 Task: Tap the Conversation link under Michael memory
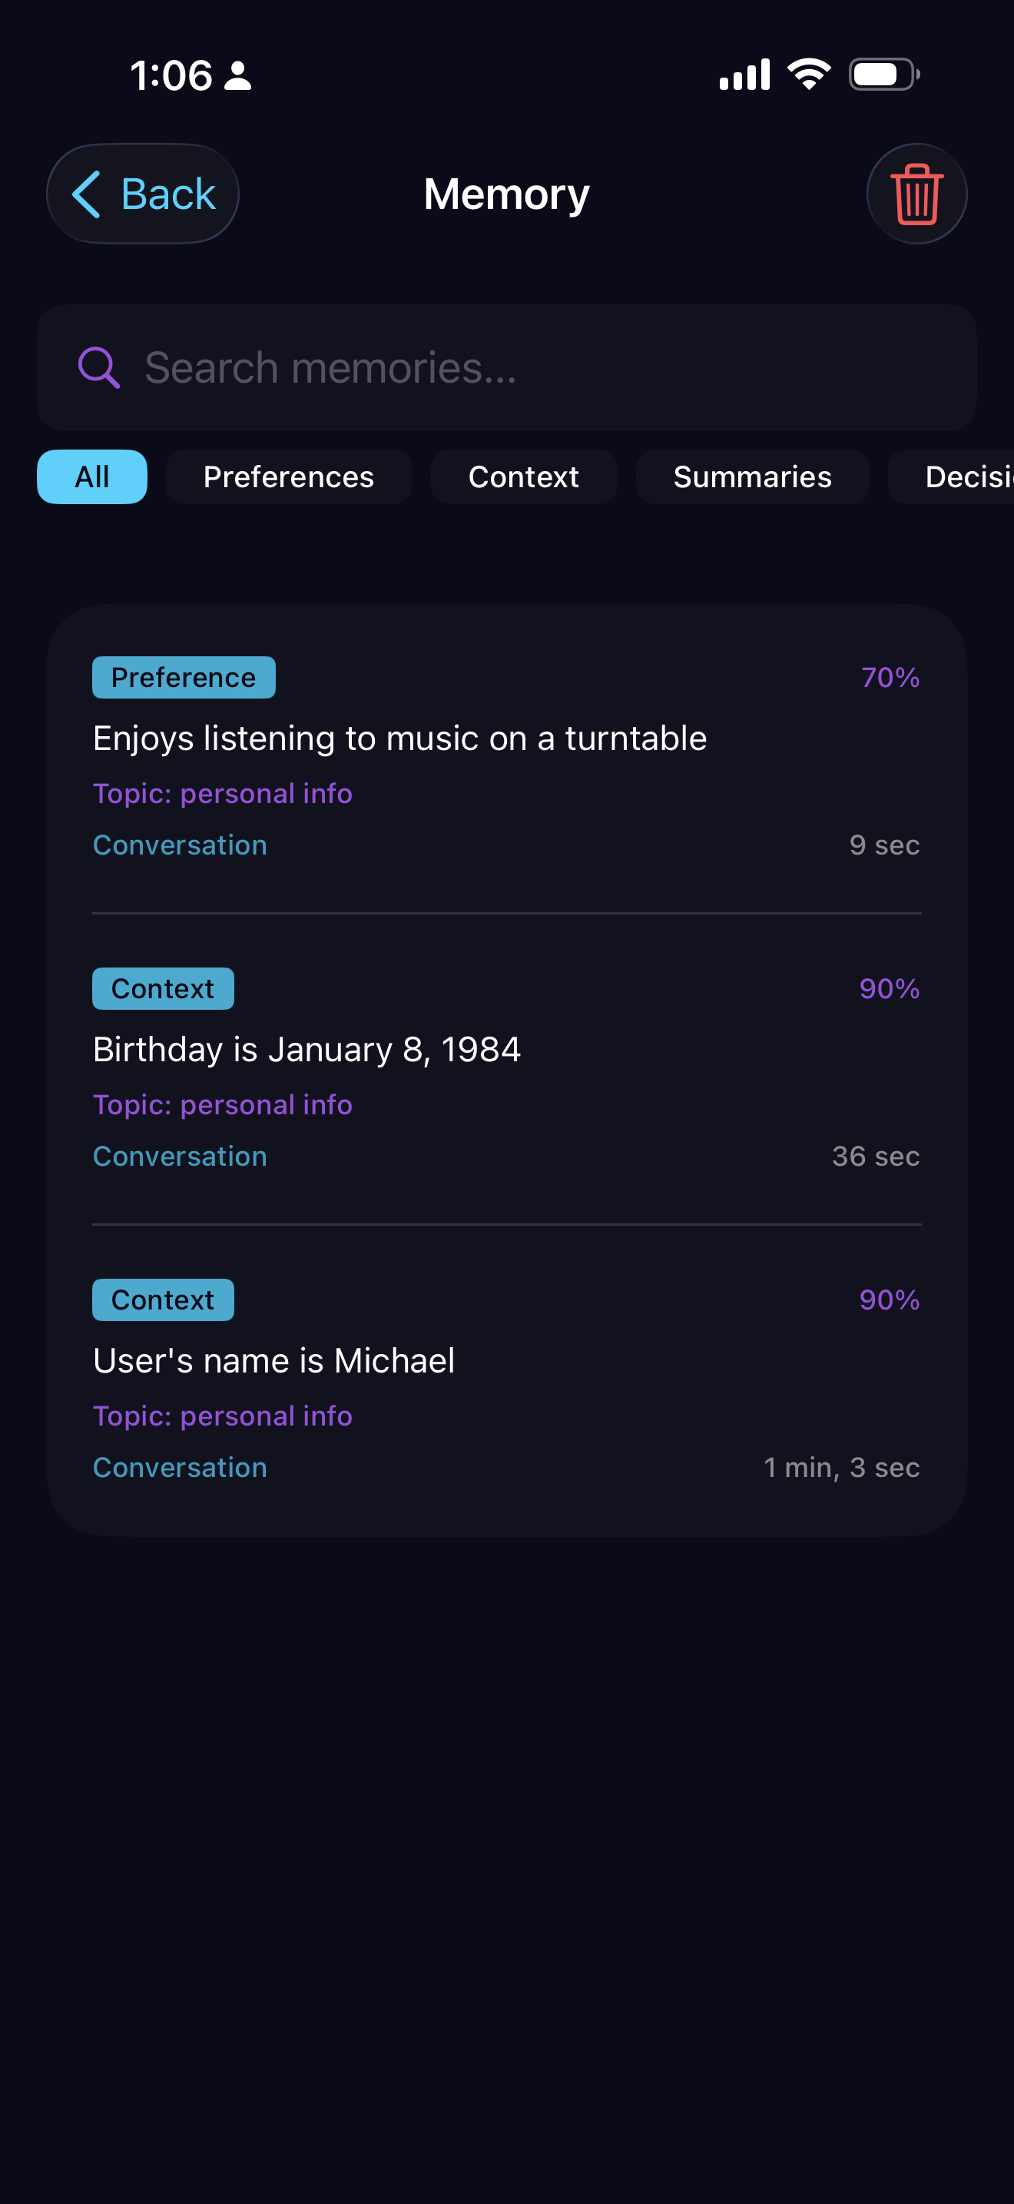(x=181, y=1467)
